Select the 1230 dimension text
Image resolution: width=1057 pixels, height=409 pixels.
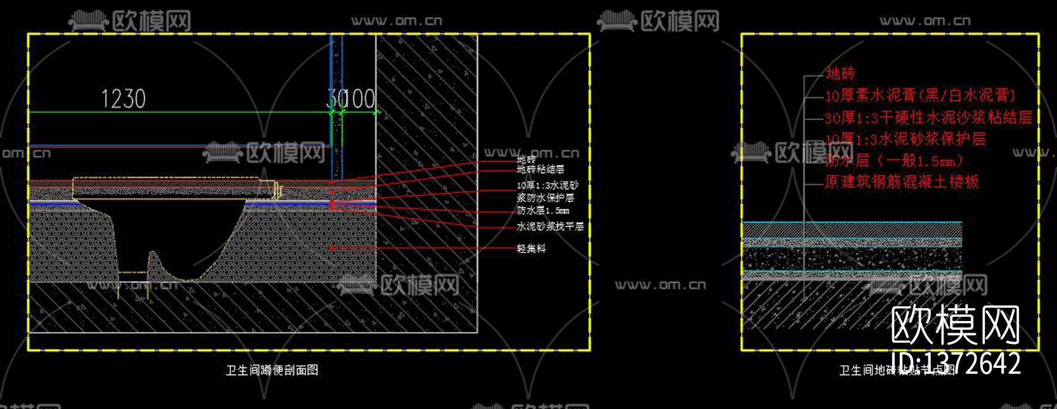pyautogui.click(x=123, y=99)
